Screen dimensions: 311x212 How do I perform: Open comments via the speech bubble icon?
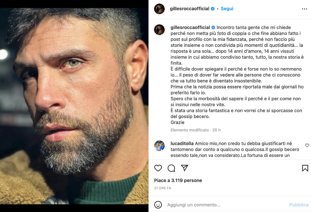click(x=171, y=168)
